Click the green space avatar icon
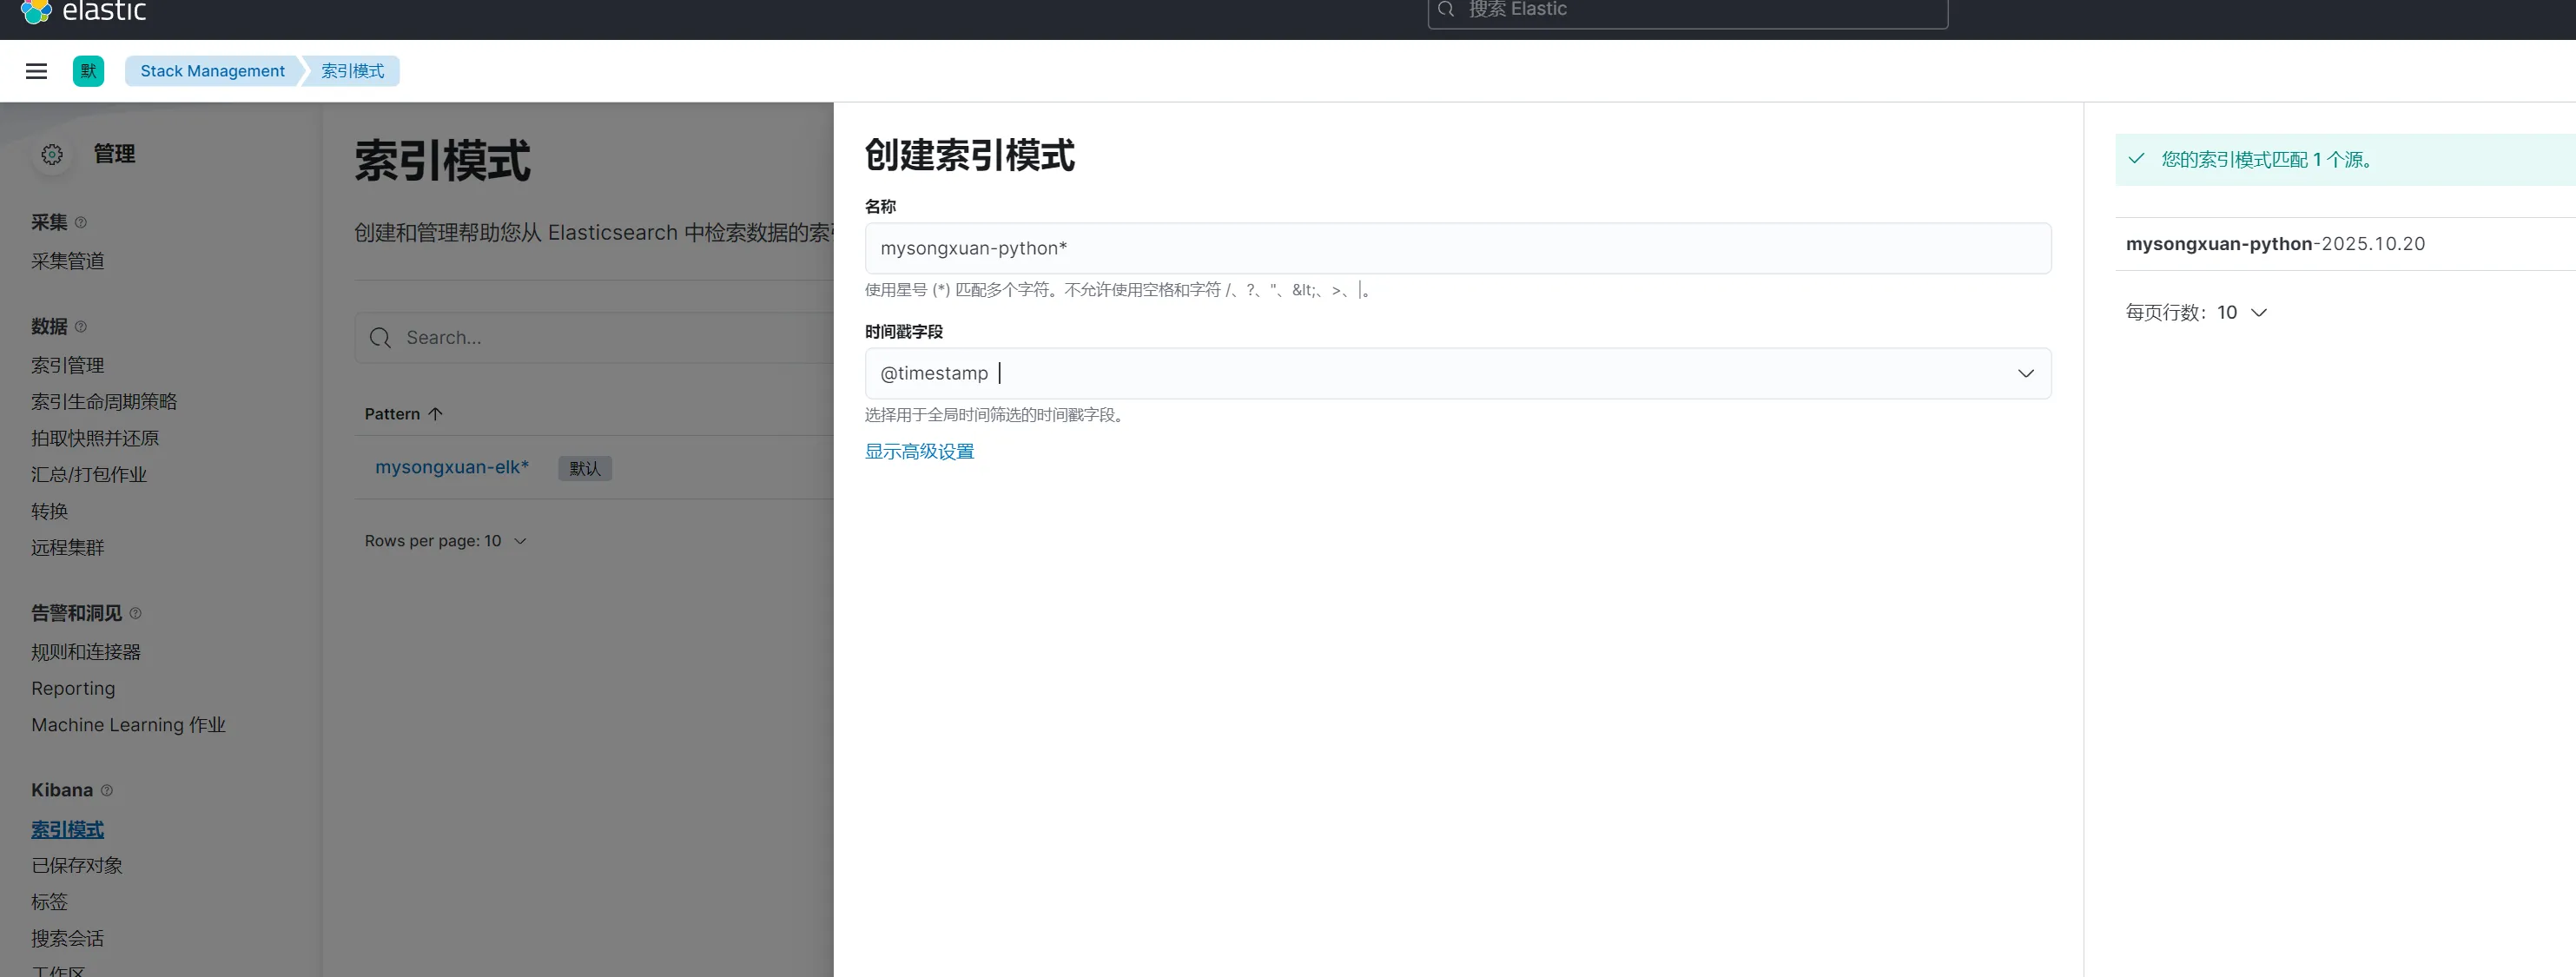 88,71
